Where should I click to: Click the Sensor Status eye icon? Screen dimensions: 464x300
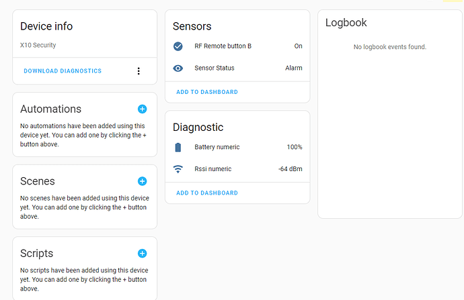(178, 68)
